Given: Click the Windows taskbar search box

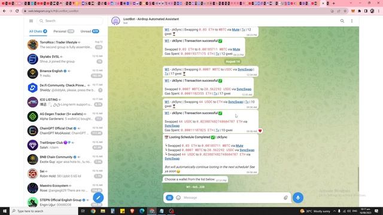Looking at the screenshot, I should 44,211.
